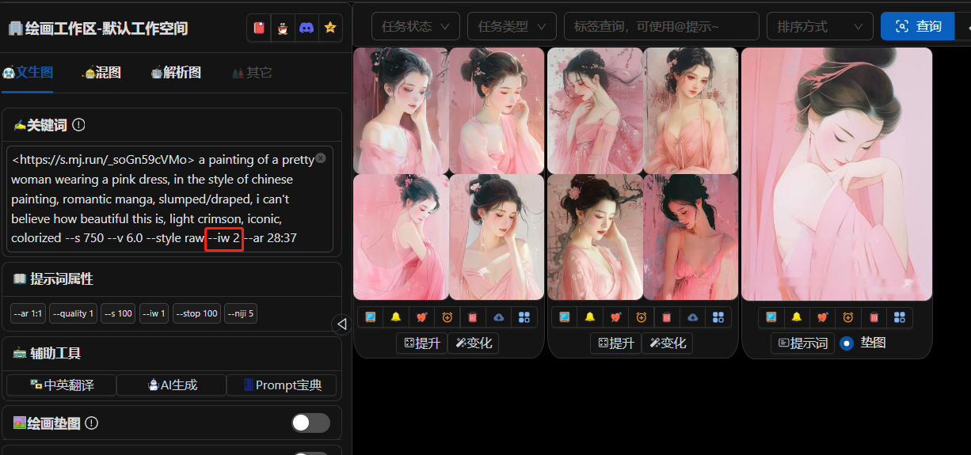Open the 排序方式 dropdown
The image size is (971, 455).
point(819,26)
